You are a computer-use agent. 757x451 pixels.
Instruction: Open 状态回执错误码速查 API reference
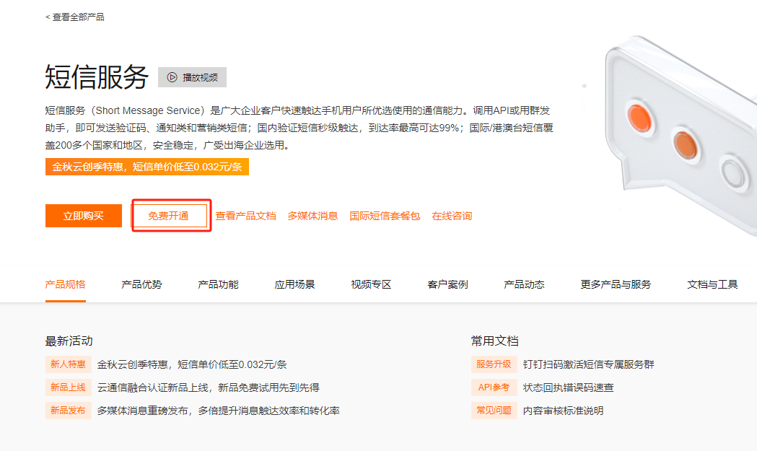click(x=568, y=387)
